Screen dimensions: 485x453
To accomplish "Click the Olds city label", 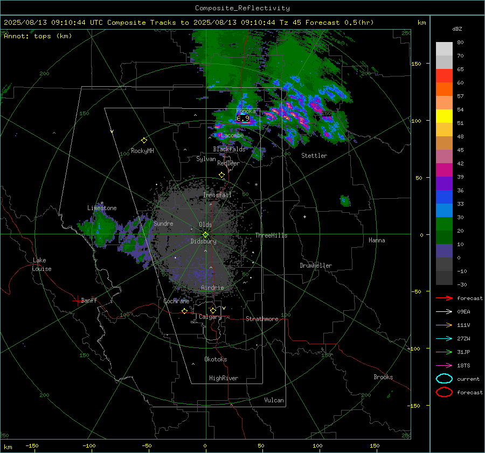I will tap(205, 225).
